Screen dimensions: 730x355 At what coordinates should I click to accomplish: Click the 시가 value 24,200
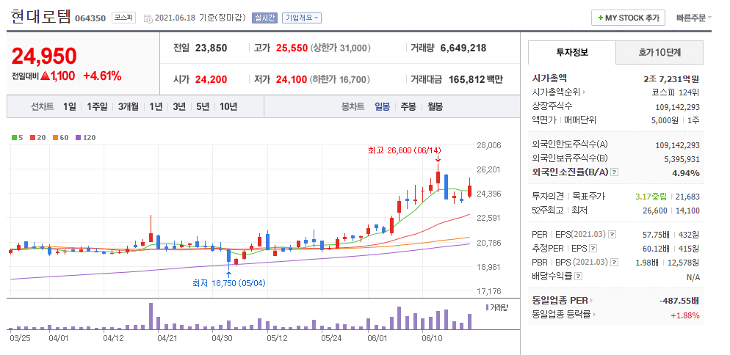click(212, 79)
